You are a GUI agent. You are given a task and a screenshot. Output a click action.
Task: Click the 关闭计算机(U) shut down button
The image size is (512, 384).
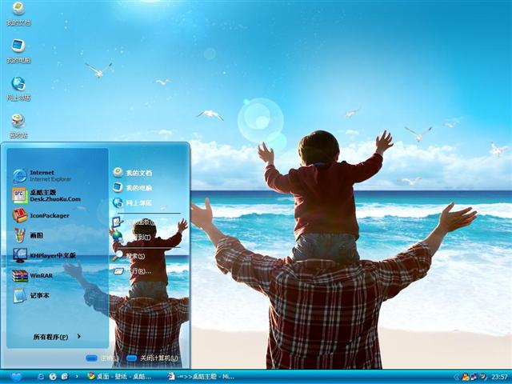pos(153,358)
